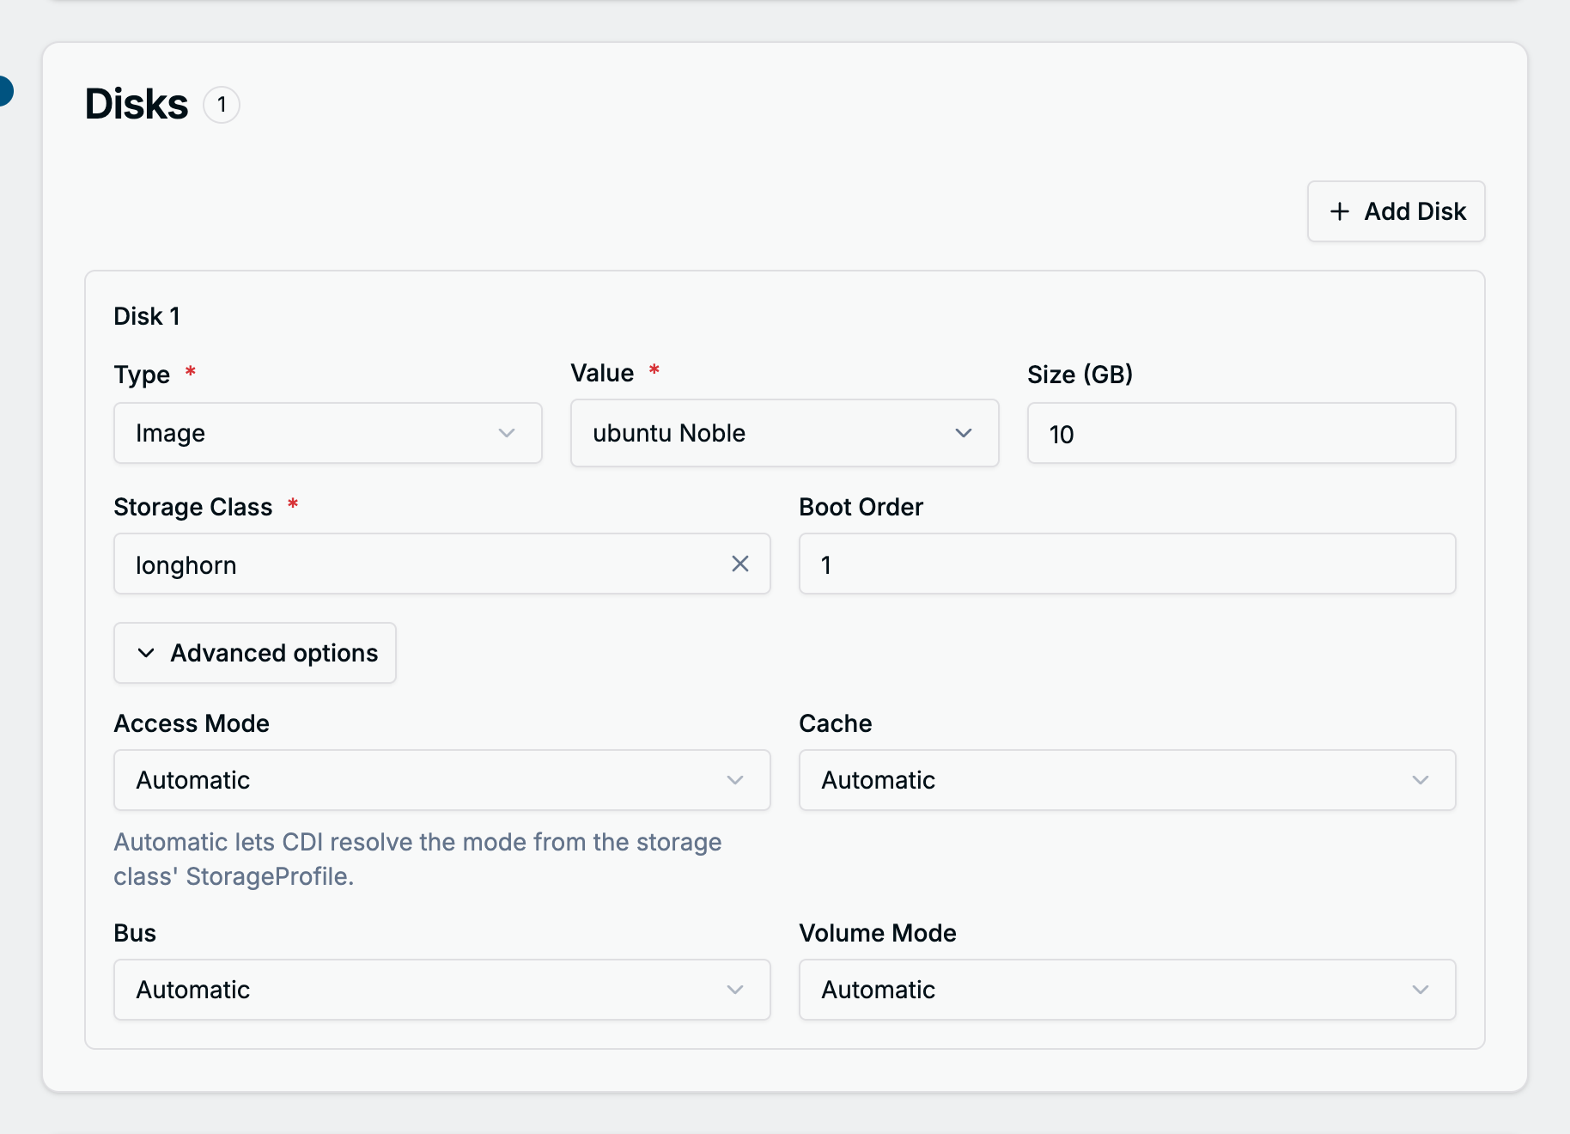Clear the longhorn storage class with the X icon
1570x1134 pixels.
click(x=740, y=564)
